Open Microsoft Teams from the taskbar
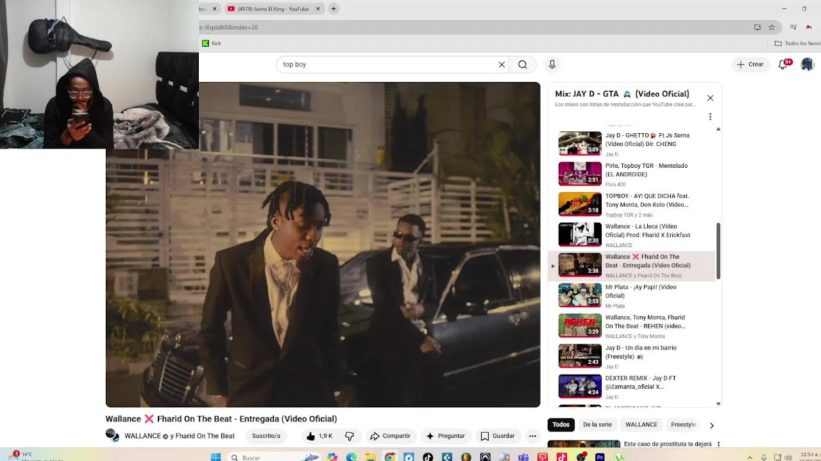Image resolution: width=821 pixels, height=461 pixels. (x=523, y=457)
